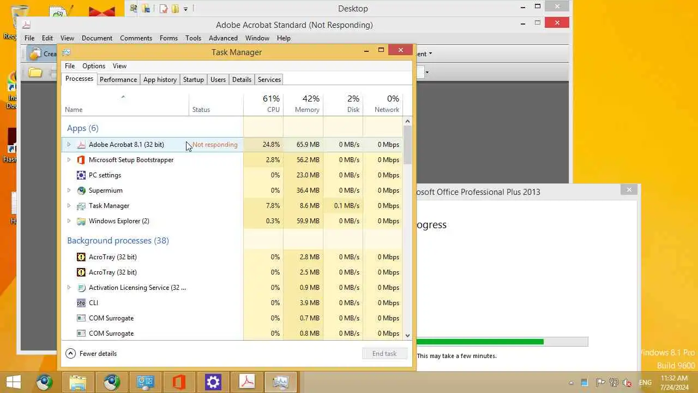Click the Acrobat title bar PDF icon
698x393 pixels.
point(26,25)
